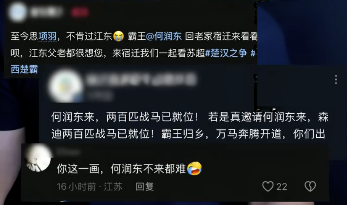
Task: Open the #楚汉之争 hashtag
Action: 226,53
